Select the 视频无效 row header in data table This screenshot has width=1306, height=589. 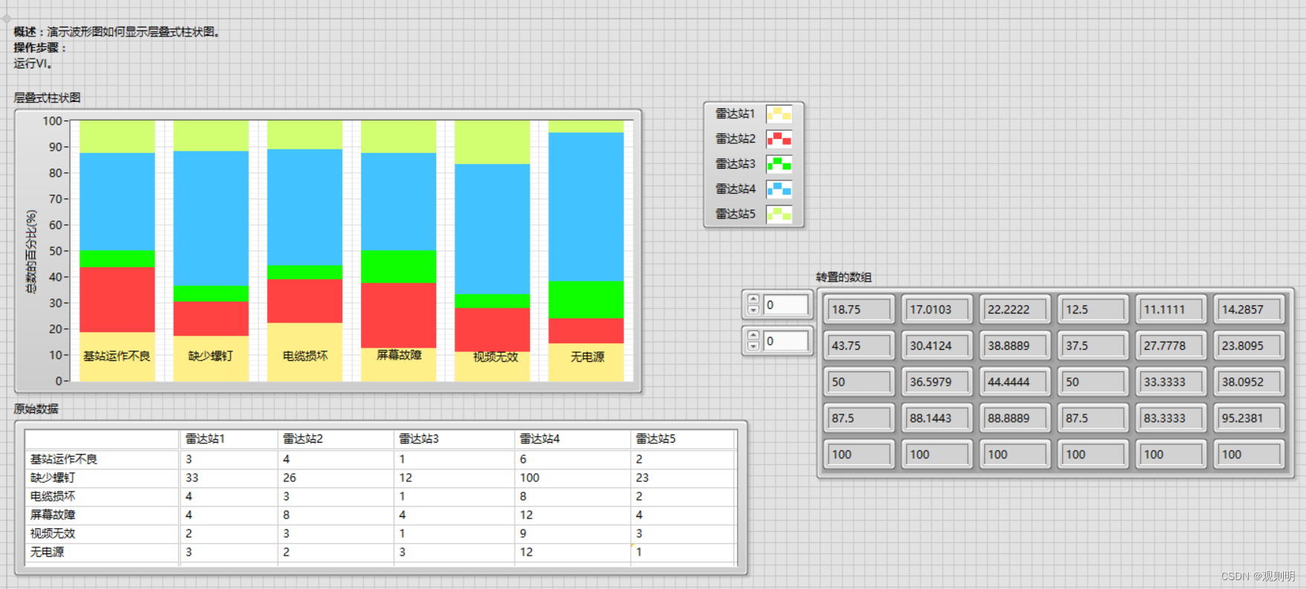click(102, 533)
